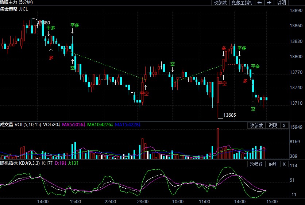Open 改参数 in the volume panel

click(256, 125)
